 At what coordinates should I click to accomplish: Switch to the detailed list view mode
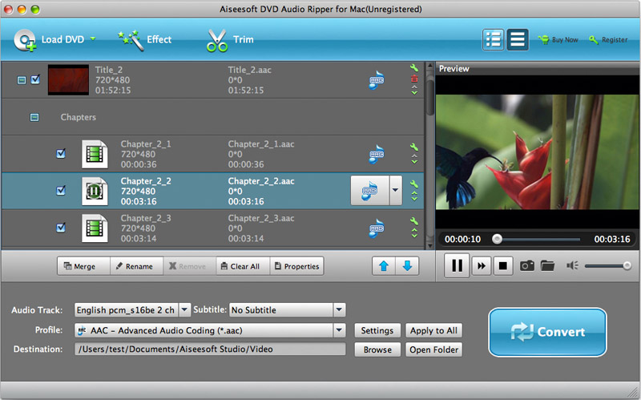pyautogui.click(x=494, y=39)
